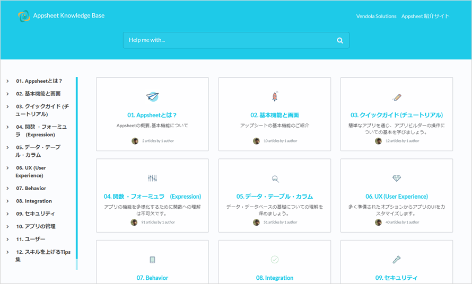Click "51 articles by 1 author" text
This screenshot has height=284, width=472.
click(x=280, y=223)
